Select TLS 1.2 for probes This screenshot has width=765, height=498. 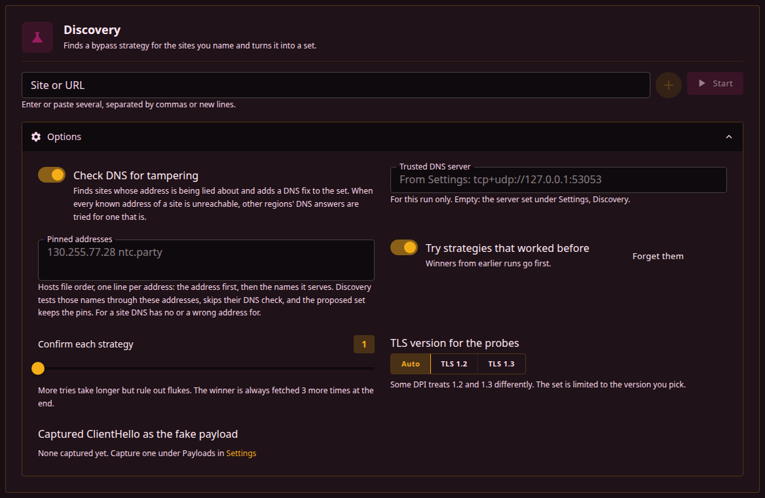pyautogui.click(x=454, y=363)
